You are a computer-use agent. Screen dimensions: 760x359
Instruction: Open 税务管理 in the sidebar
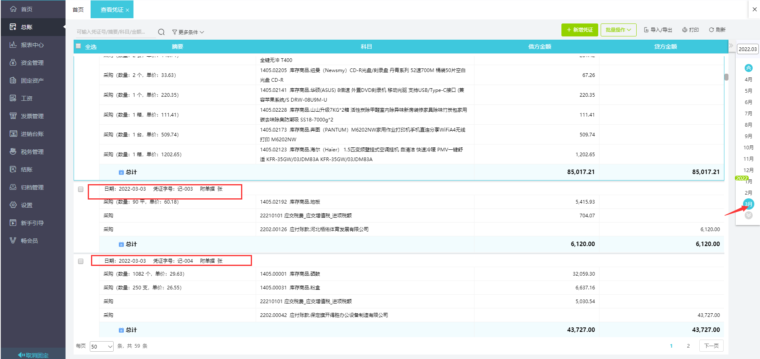tap(32, 152)
